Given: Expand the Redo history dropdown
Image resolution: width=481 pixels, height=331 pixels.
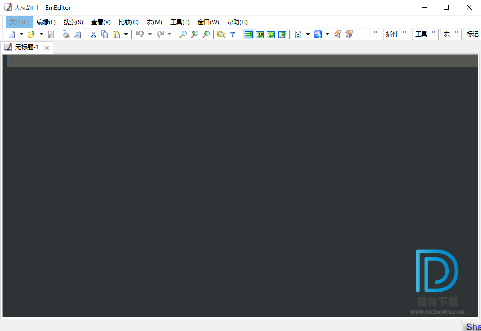Looking at the screenshot, I should (x=169, y=34).
